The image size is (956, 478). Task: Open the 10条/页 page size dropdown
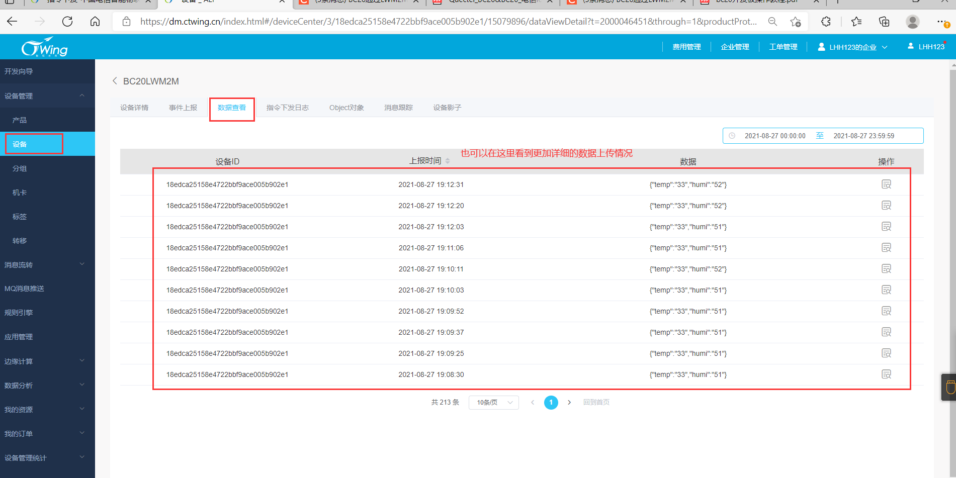pyautogui.click(x=493, y=402)
